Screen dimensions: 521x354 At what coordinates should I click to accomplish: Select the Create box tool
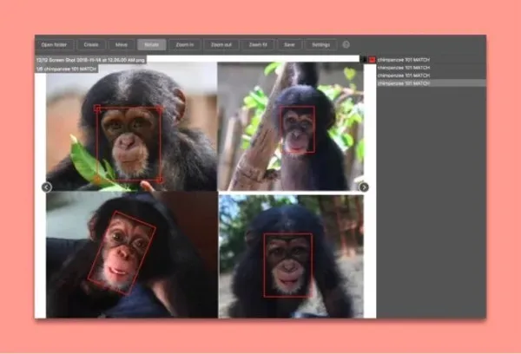[x=91, y=44]
